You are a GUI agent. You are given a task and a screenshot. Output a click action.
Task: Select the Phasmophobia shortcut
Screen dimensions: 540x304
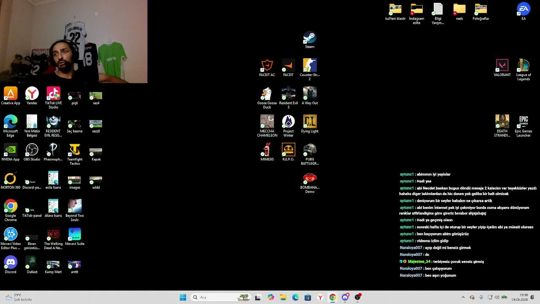click(53, 152)
